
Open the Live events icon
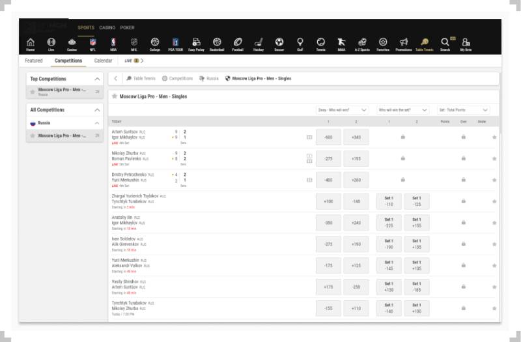point(51,44)
